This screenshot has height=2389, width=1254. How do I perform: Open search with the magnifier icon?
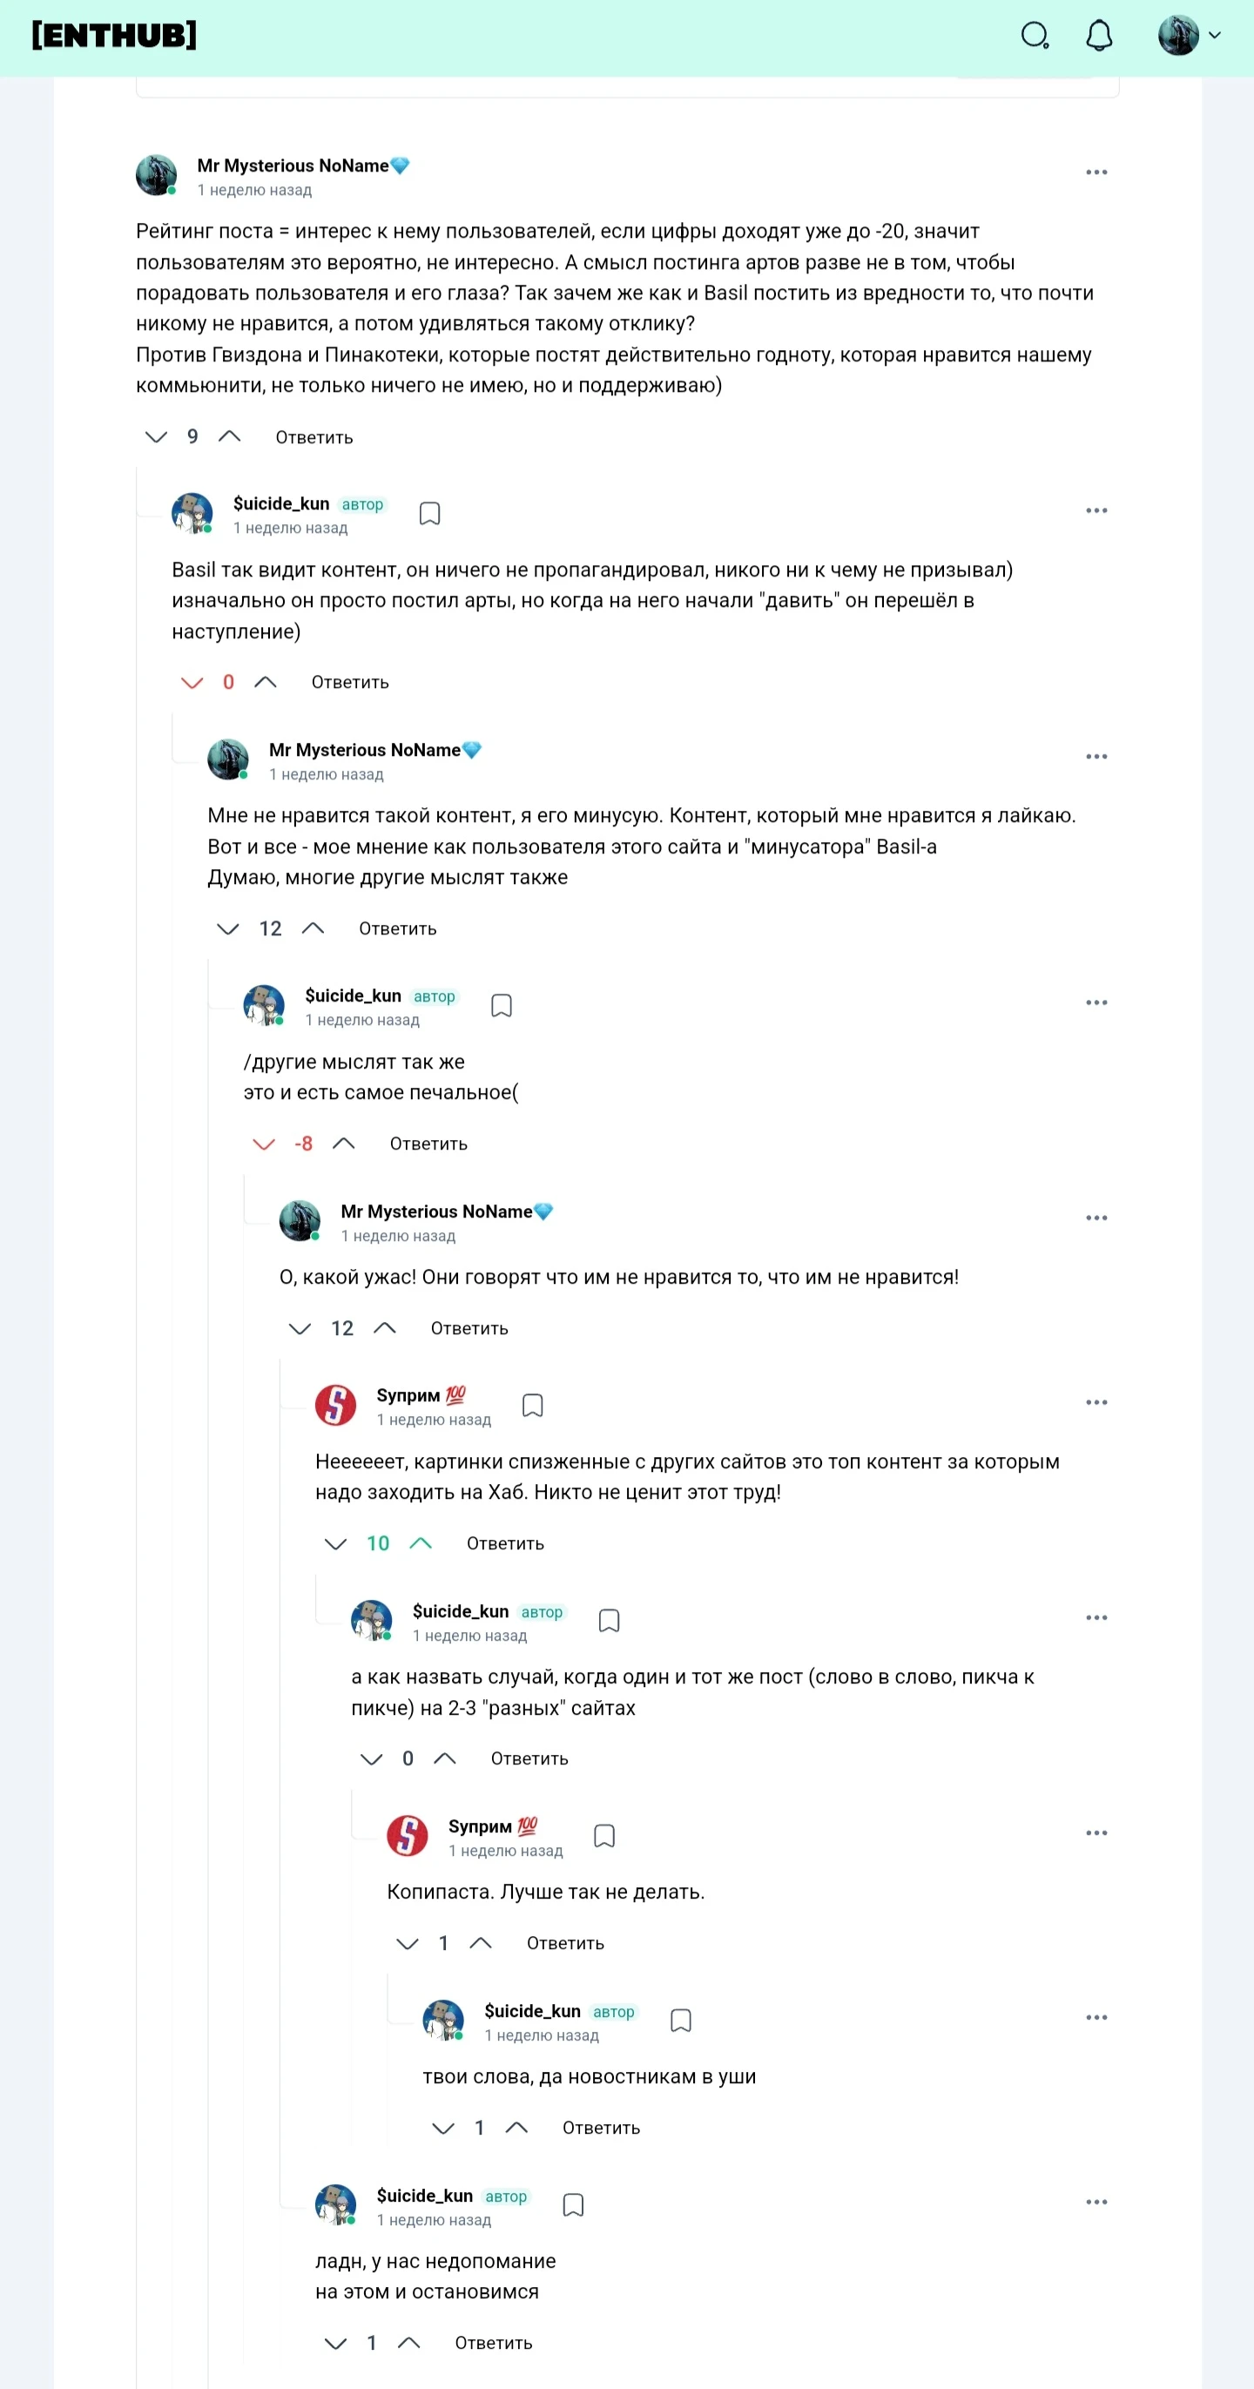pos(1035,37)
